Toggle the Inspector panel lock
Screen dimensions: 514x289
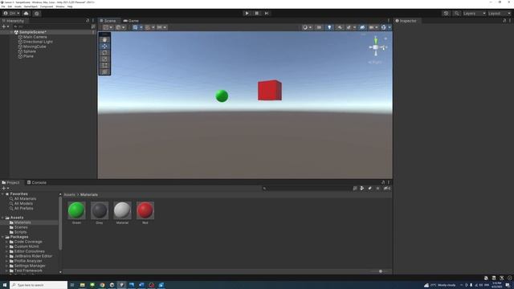tap(504, 21)
